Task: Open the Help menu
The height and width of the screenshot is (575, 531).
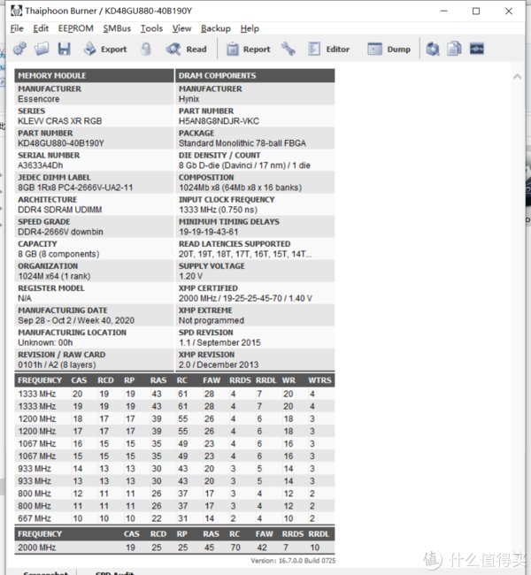Action: coord(250,28)
